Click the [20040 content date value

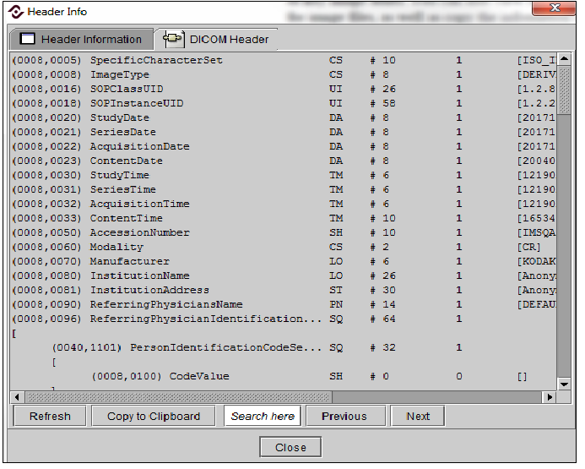point(537,161)
